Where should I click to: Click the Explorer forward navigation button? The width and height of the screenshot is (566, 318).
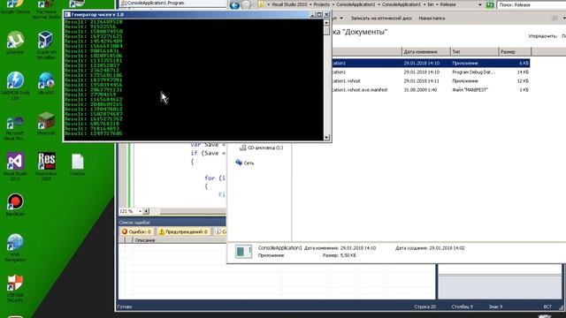[x=246, y=5]
